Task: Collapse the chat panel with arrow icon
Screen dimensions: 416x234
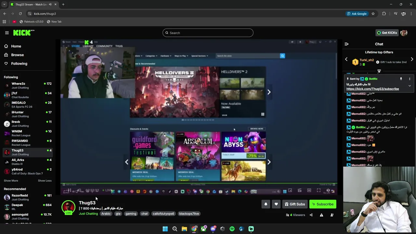Action: pyautogui.click(x=346, y=44)
